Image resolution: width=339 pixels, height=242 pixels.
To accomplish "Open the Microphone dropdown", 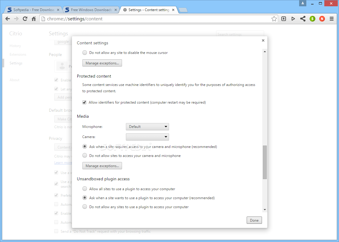I will click(147, 127).
